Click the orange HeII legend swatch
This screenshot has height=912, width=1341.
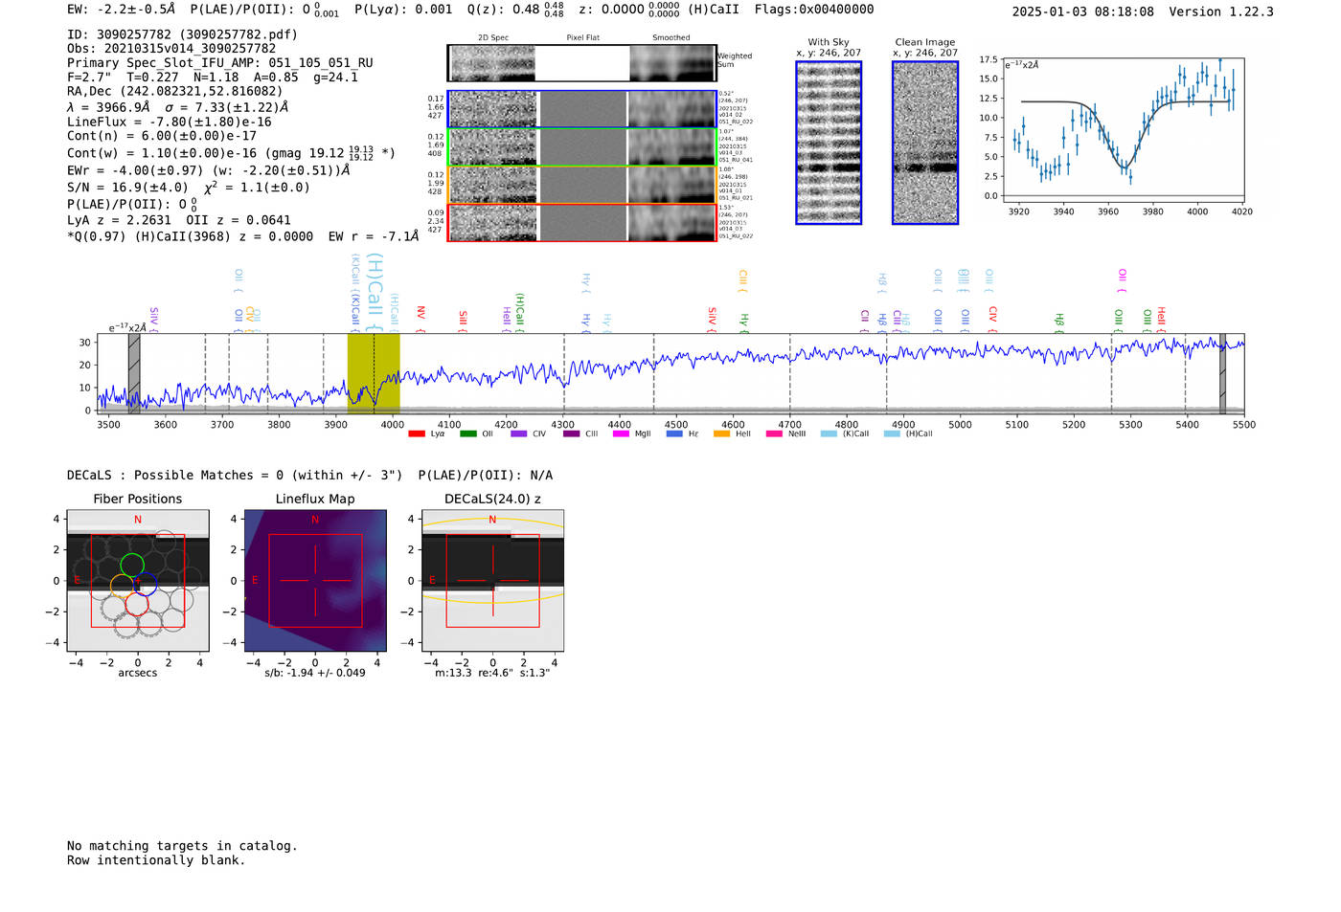pos(721,434)
